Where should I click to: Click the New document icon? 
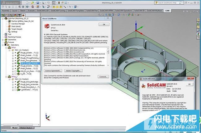[27, 2]
